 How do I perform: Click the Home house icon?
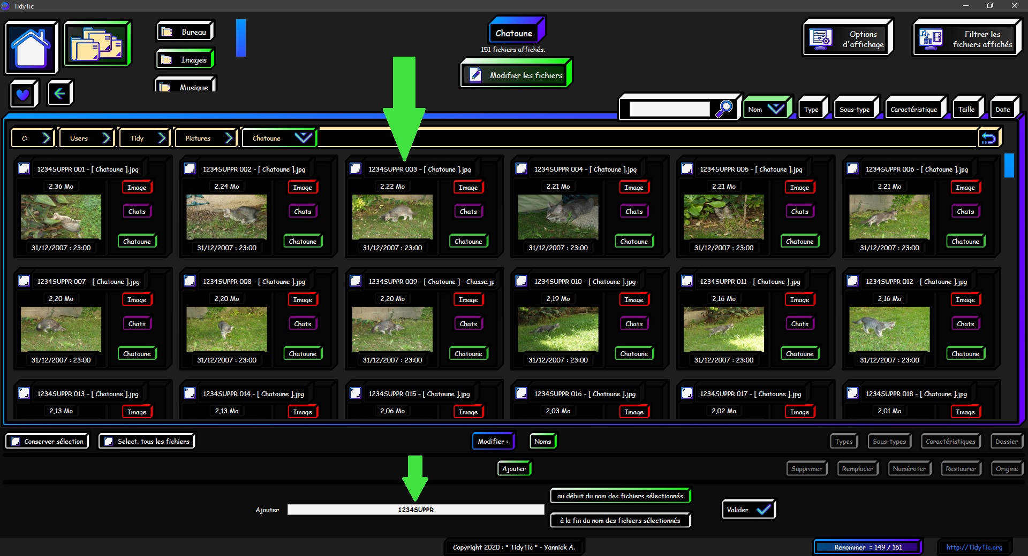pyautogui.click(x=31, y=48)
